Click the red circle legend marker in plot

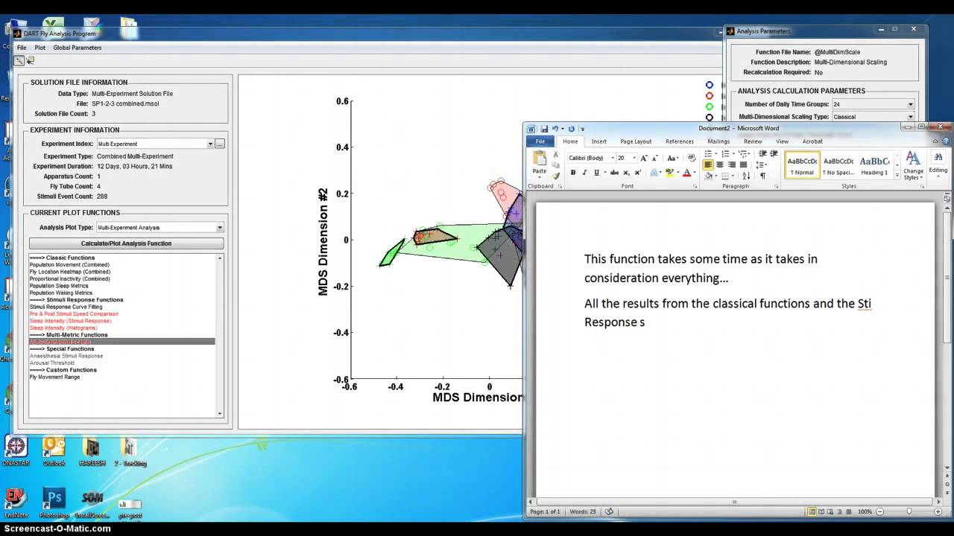coord(710,96)
